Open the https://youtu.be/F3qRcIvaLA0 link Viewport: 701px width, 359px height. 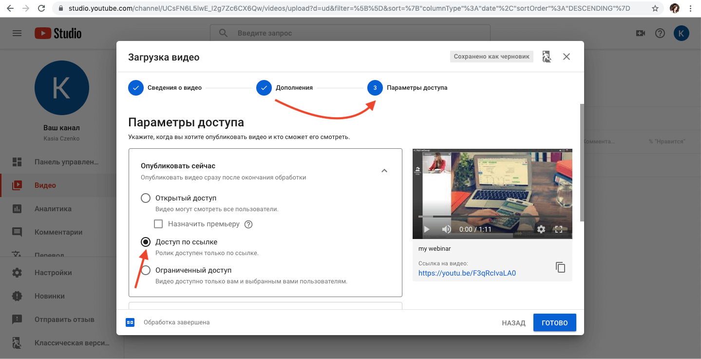[467, 273]
